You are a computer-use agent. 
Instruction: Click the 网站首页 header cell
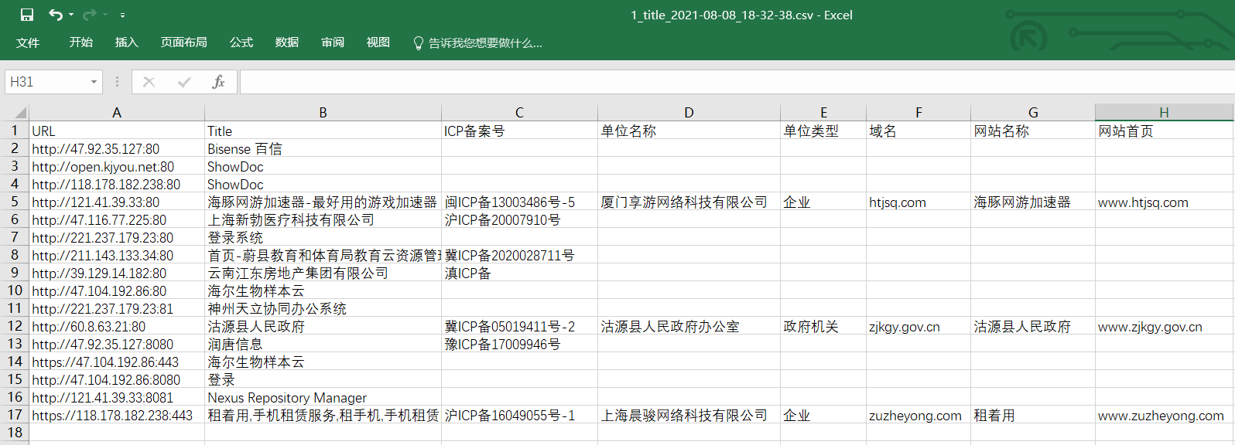click(1164, 131)
